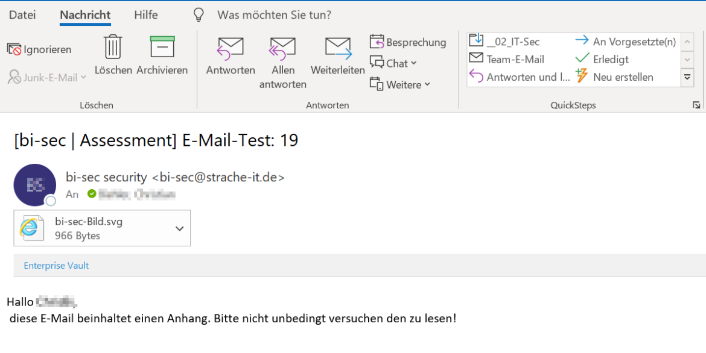The width and height of the screenshot is (706, 353).
Task: Click the Enterprise Vault link
Action: pos(56,265)
